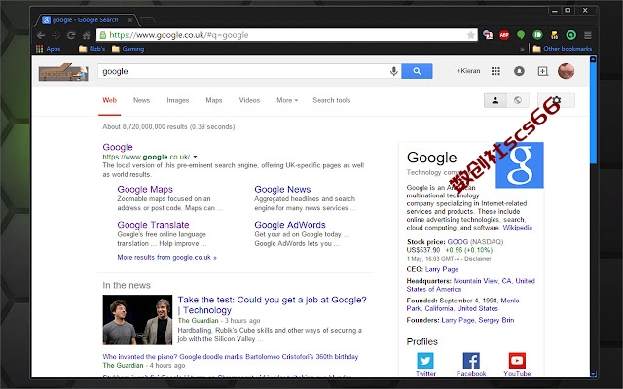
Task: Open the Twitter profile icon
Action: (425, 361)
